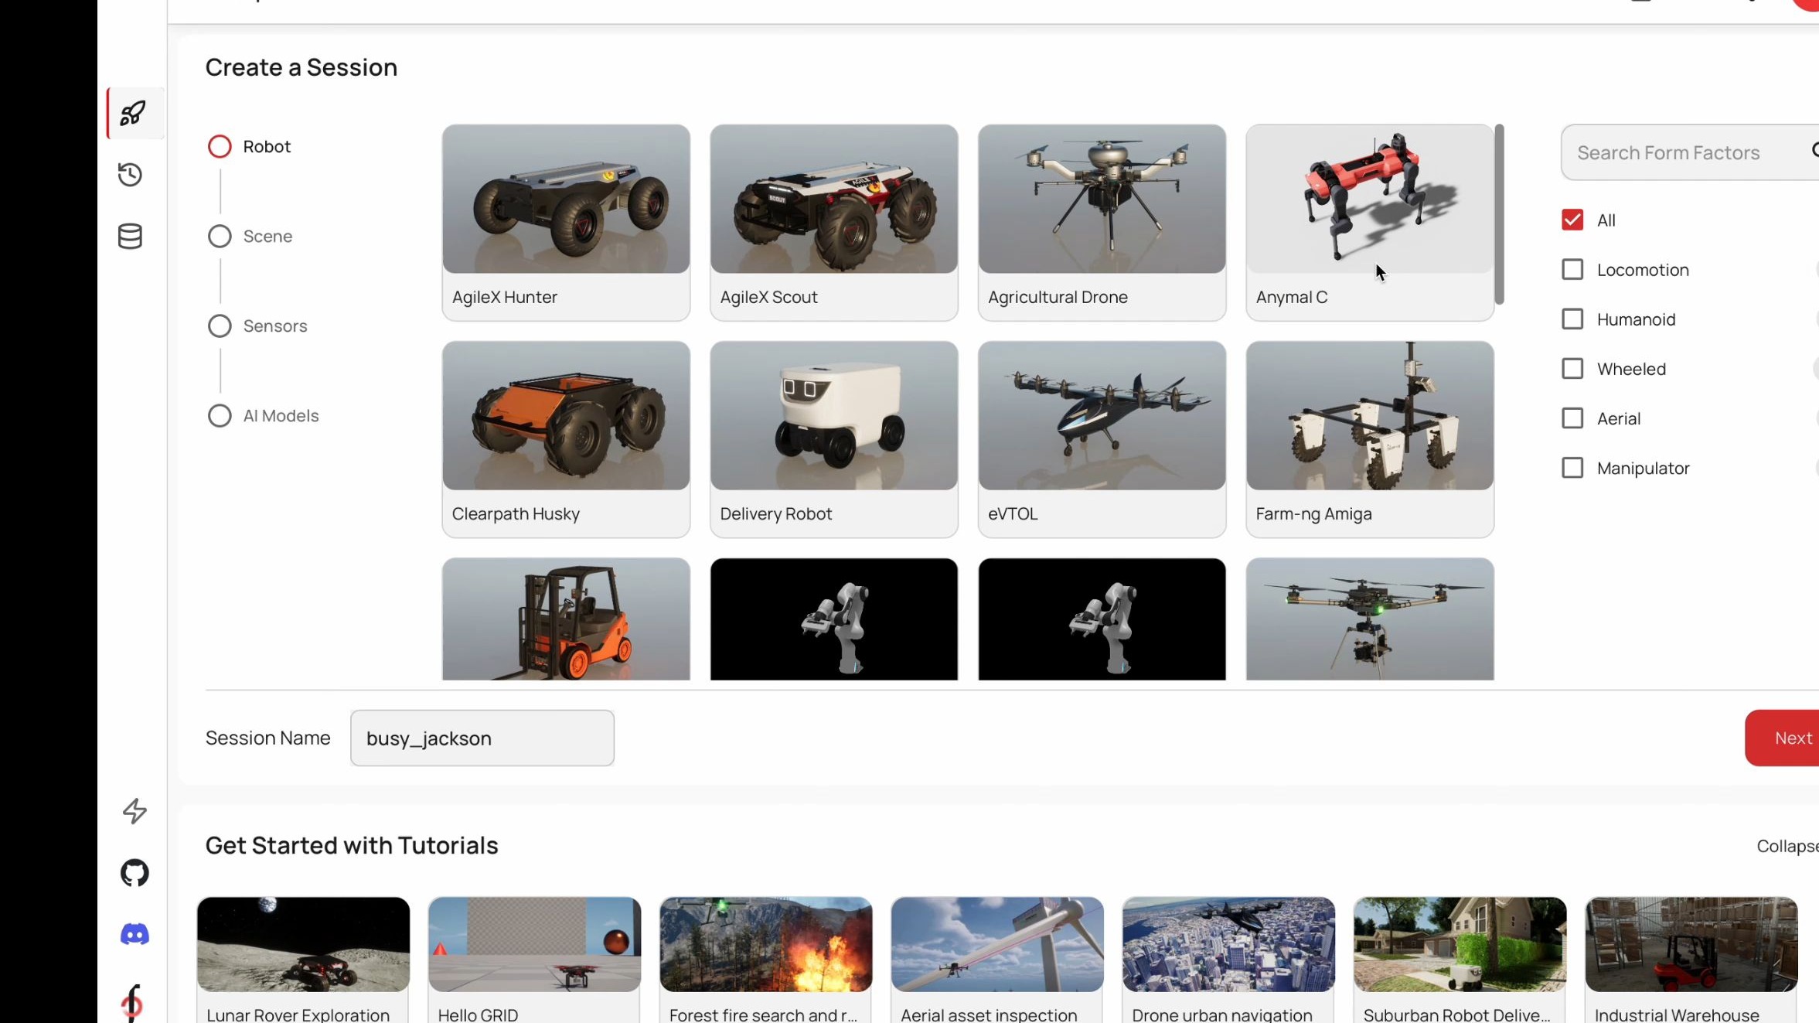Open the Lunar Rover Exploration tutorial

303,960
